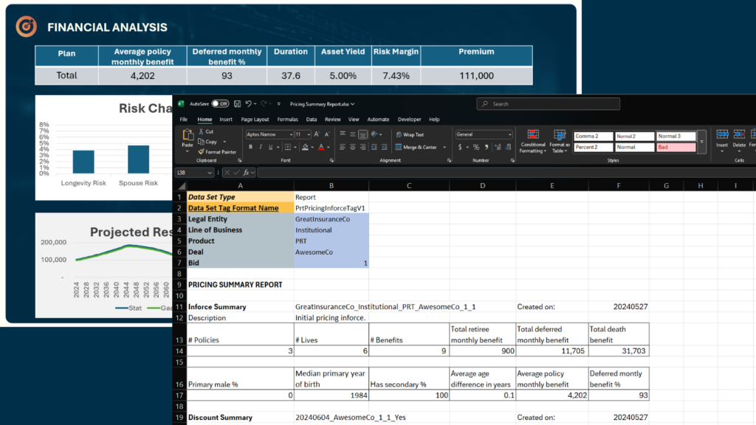Viewport: 756px width, 425px height.
Task: Click the Cut button
Action: (207, 131)
